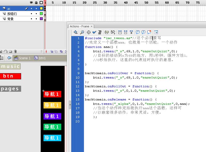Click code line 12 backtomain.onRollOut
Image resolution: width=206 pixels, height=152 pixels.
(x=121, y=86)
